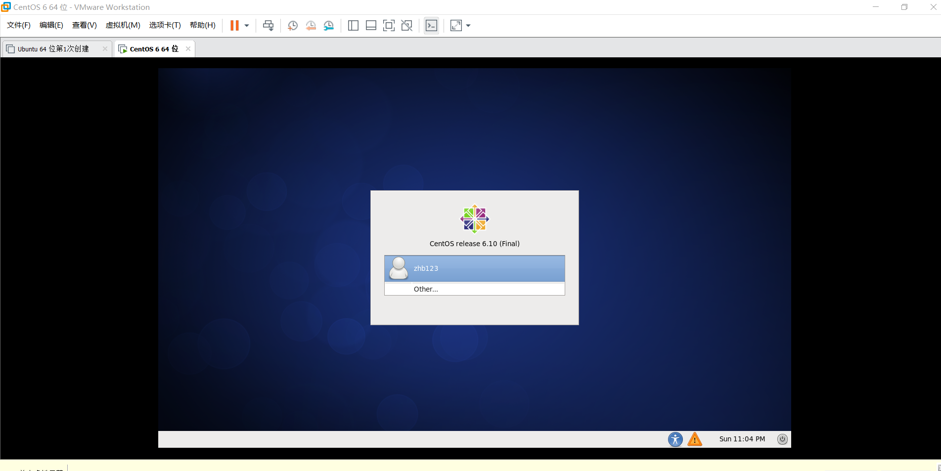The width and height of the screenshot is (941, 471).
Task: Open the 编辑(E) menu
Action: [x=51, y=25]
